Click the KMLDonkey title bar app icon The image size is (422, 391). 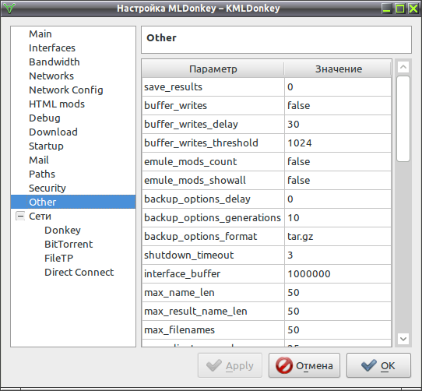click(x=9, y=9)
